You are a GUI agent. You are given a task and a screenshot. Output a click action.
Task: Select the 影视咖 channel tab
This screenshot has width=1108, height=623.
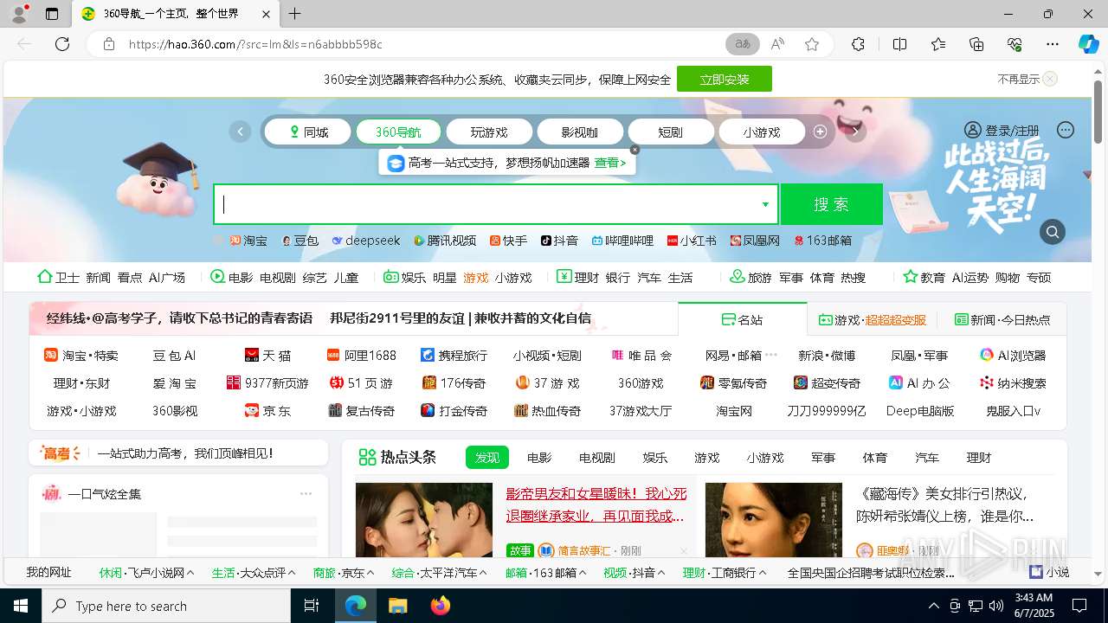580,132
